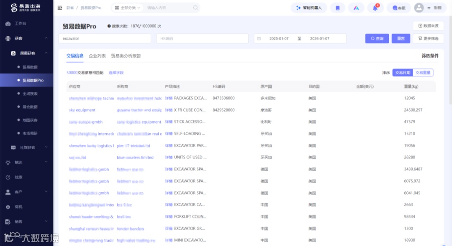Open 客服 customer service

click(x=399, y=8)
